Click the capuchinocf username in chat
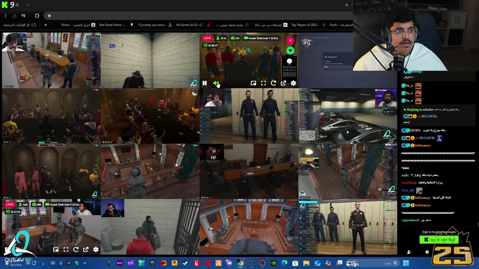Image resolution: width=479 pixels, height=269 pixels. [410, 220]
